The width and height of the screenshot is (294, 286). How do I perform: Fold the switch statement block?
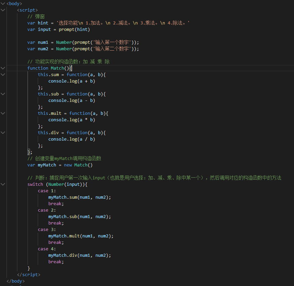pyautogui.click(x=3, y=184)
